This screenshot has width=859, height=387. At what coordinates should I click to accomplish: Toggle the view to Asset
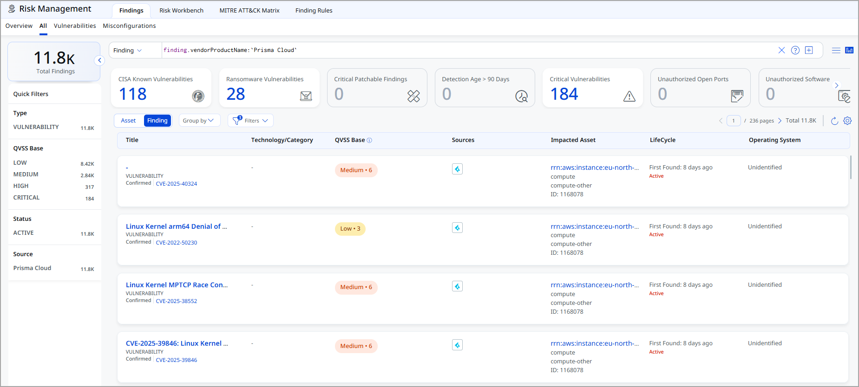tap(128, 121)
